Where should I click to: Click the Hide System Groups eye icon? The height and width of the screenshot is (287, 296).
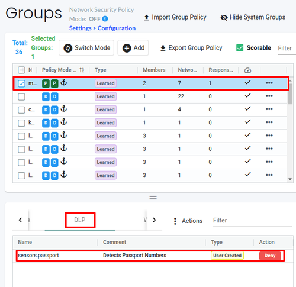point(224,18)
